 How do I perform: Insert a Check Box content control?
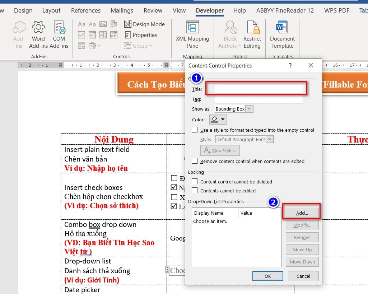pyautogui.click(x=81, y=35)
